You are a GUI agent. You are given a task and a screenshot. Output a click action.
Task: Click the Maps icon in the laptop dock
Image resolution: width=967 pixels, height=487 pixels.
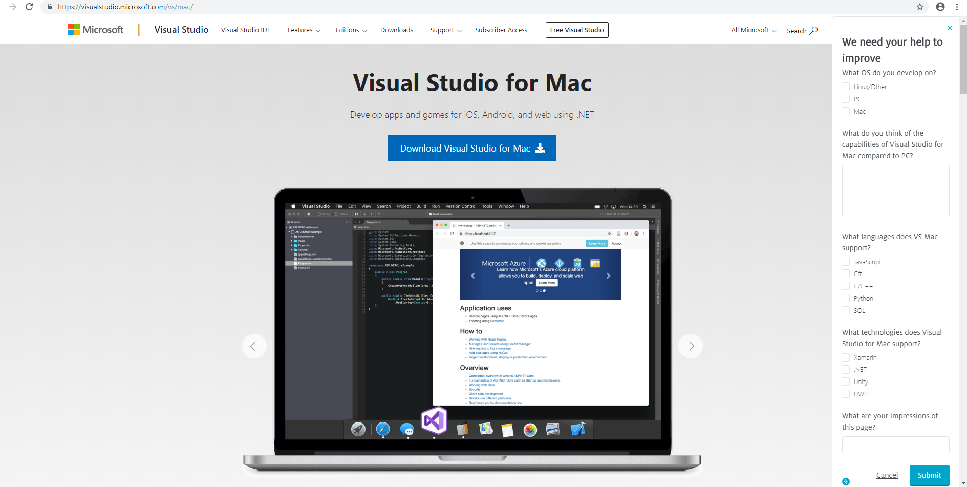486,429
